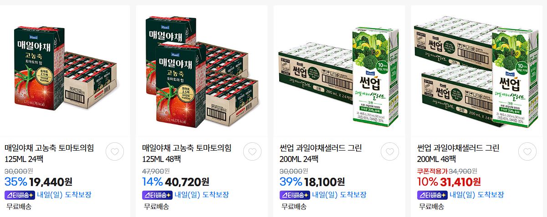Add 매일야채 토마토의힘 125ML 24팩 to wishlist
Screen dimensions: 547x217
tap(115, 151)
